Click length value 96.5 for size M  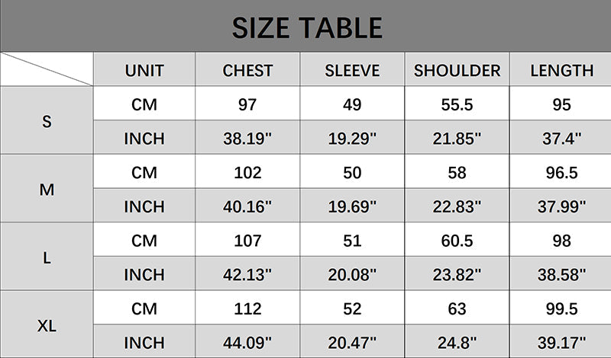point(561,173)
